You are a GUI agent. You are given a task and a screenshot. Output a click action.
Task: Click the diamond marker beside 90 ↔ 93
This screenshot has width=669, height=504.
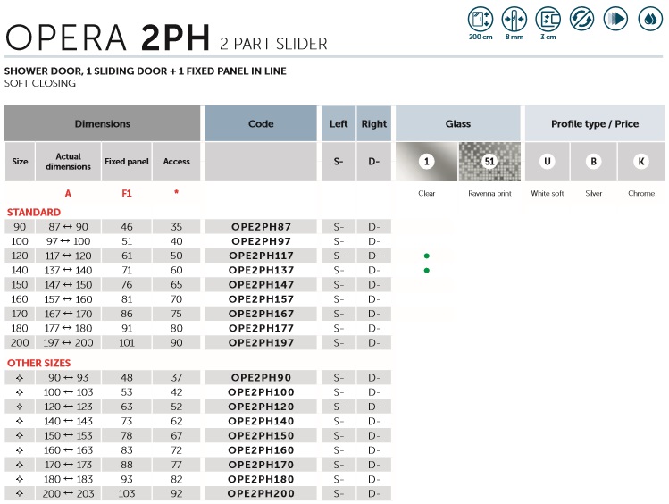[x=20, y=378]
